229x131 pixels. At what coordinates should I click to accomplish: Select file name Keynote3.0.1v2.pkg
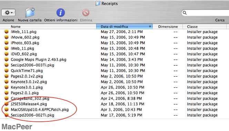click(29, 81)
